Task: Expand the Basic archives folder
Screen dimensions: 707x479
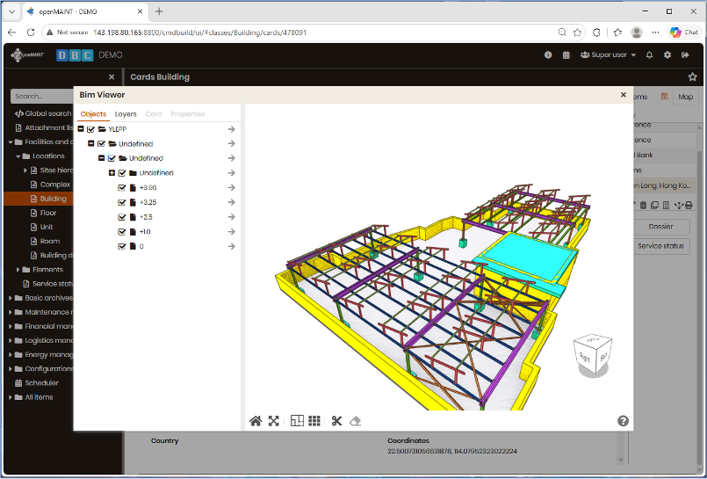Action: point(11,298)
